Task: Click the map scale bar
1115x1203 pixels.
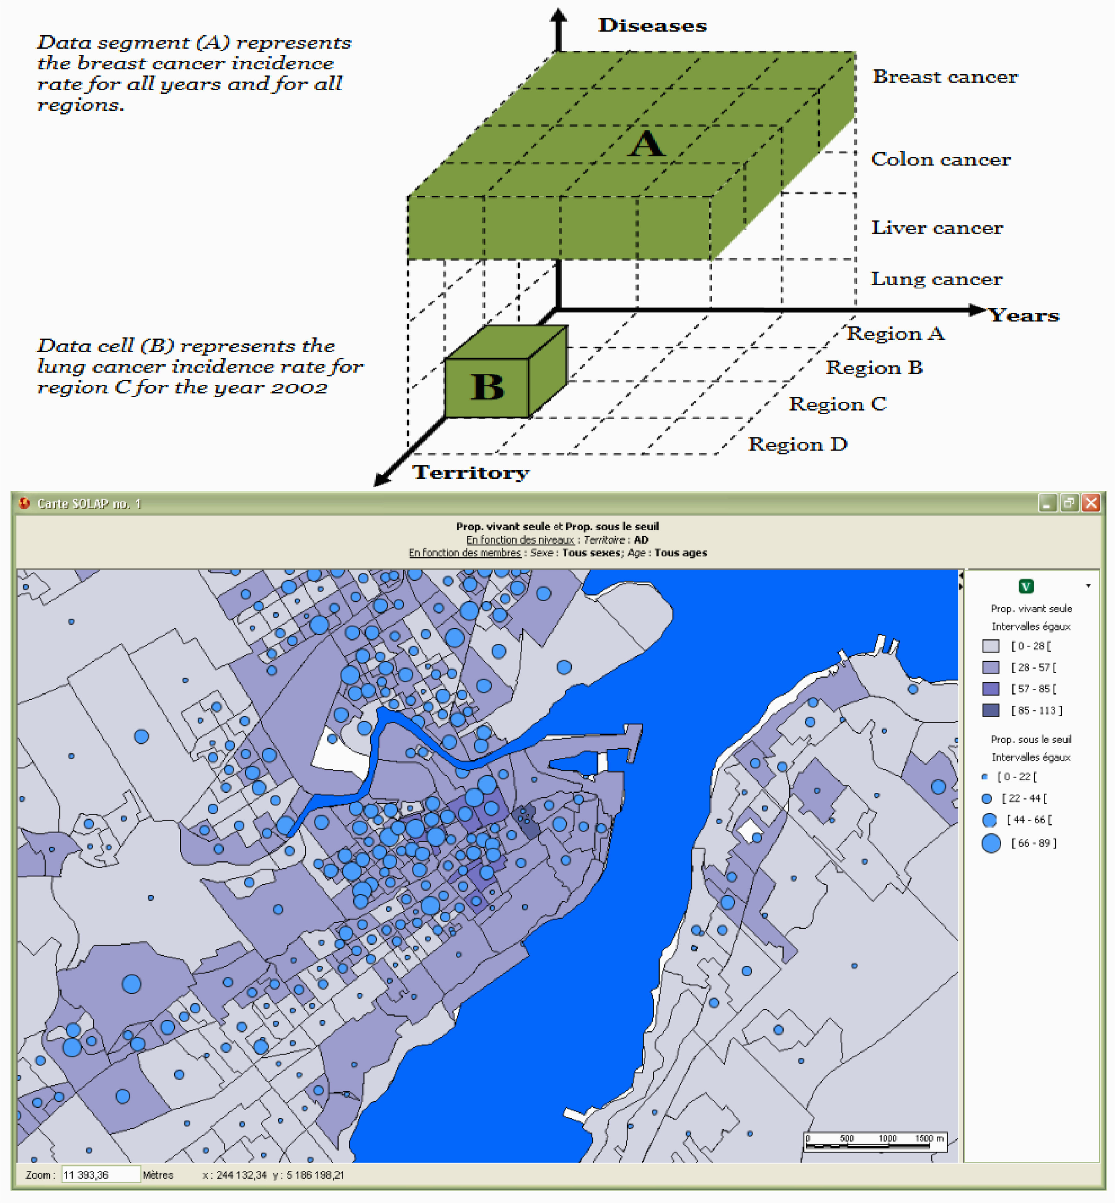Action: (x=876, y=1141)
